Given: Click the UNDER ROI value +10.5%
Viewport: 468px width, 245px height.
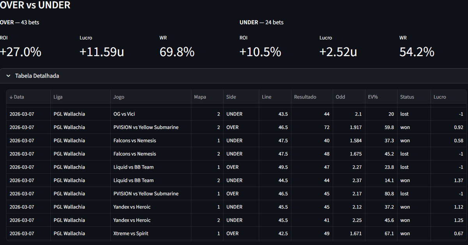Looking at the screenshot, I should coord(260,52).
